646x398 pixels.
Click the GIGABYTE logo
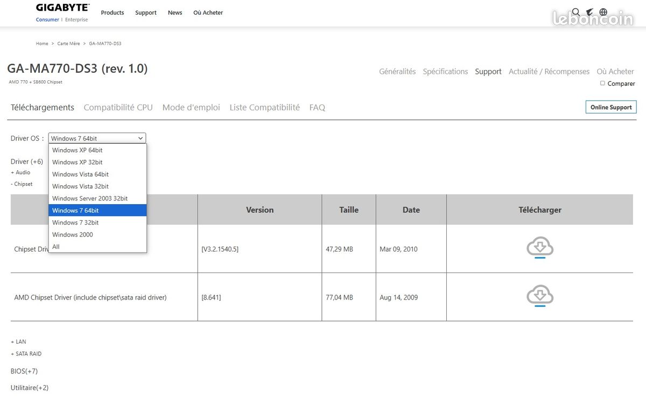click(62, 8)
